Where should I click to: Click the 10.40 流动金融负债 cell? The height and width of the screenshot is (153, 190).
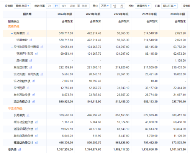click(154, 81)
